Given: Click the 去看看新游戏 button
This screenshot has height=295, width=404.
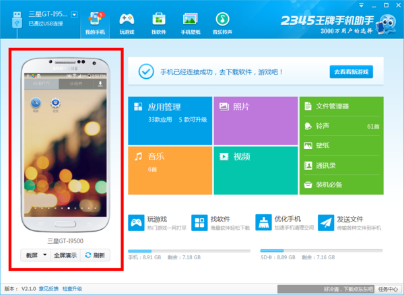Looking at the screenshot, I should (x=351, y=71).
